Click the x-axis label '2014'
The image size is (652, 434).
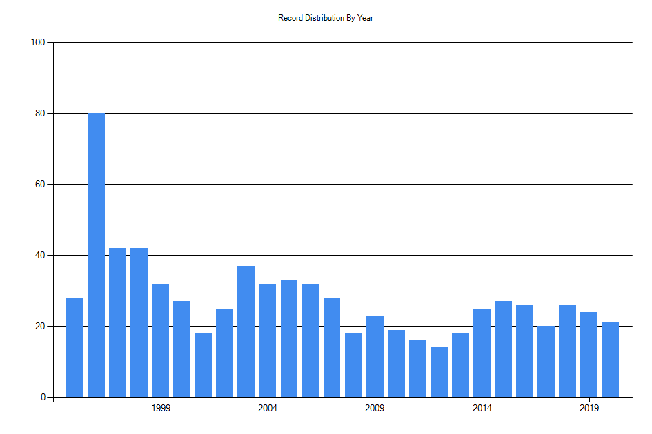coord(482,409)
